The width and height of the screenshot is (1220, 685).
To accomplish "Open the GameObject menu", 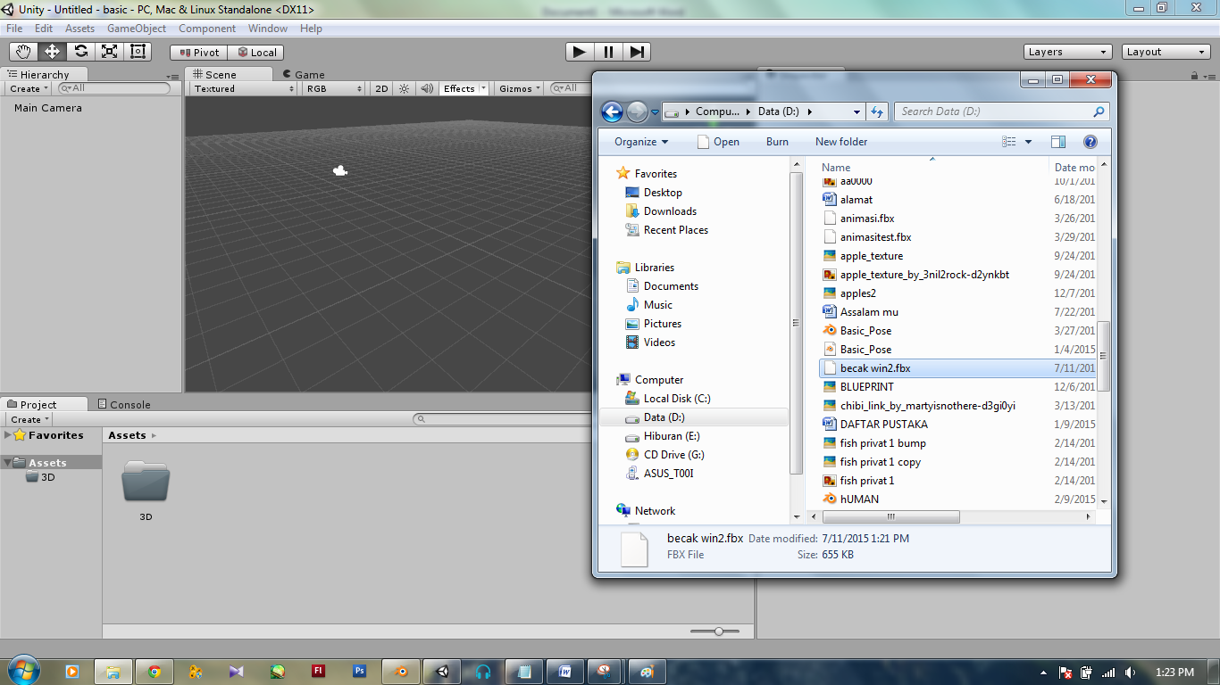I will (137, 28).
